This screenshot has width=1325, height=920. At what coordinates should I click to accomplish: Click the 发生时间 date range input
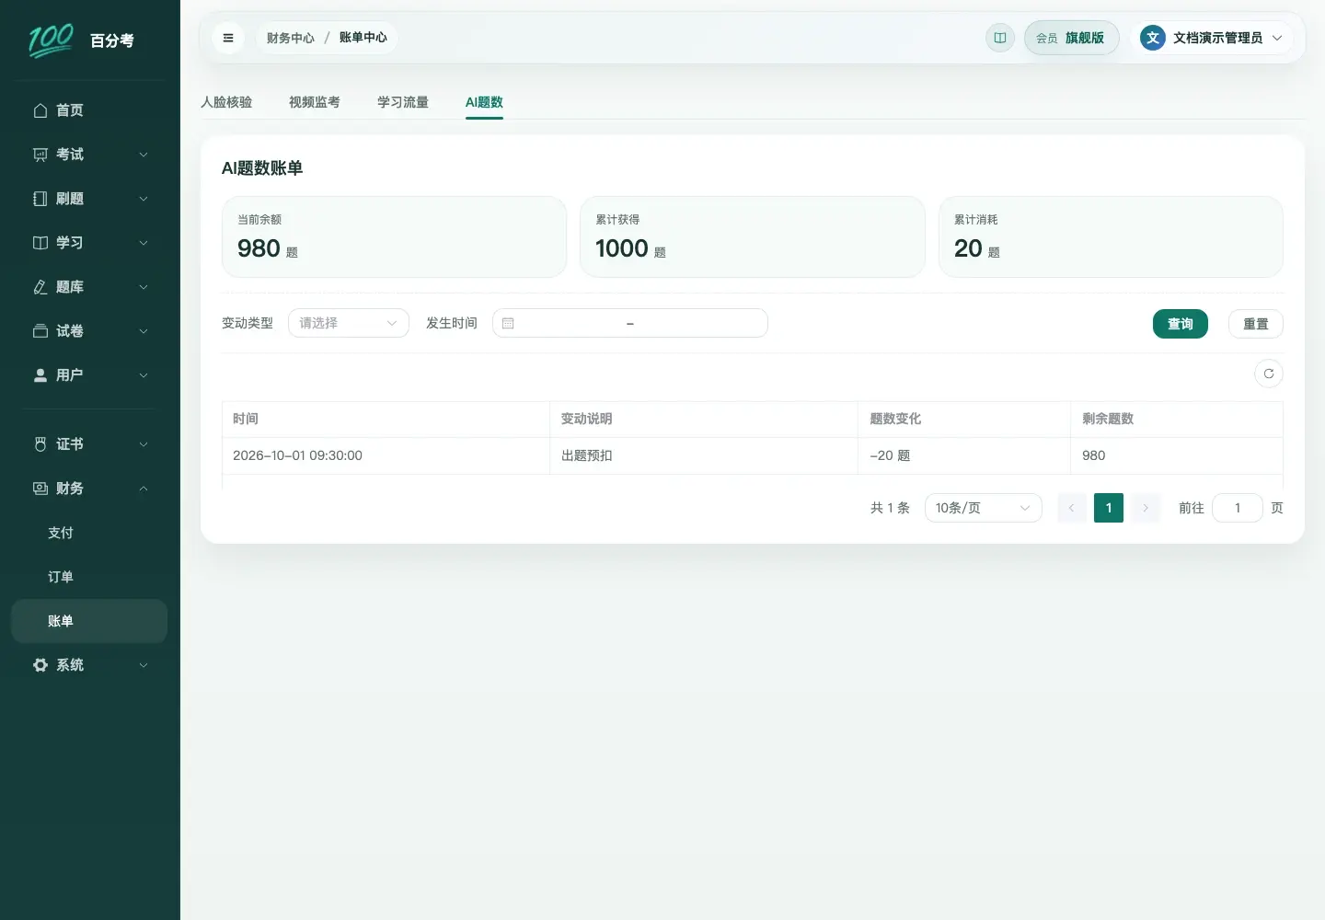click(630, 323)
